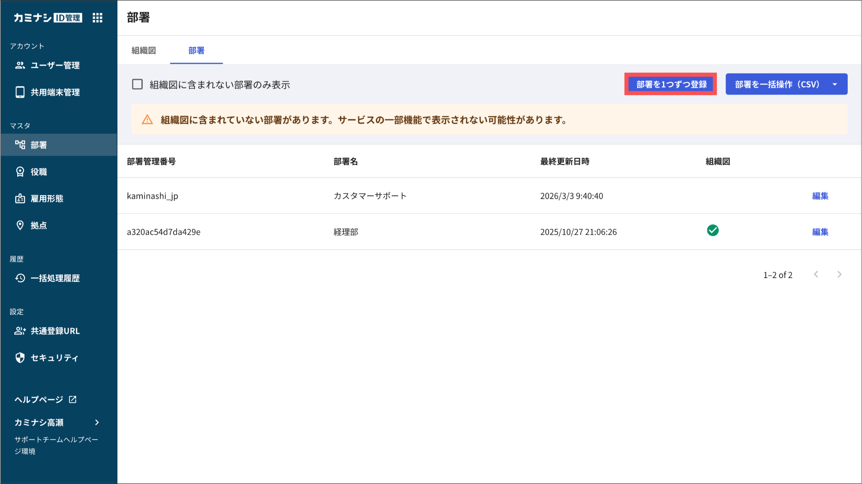Enable 組織図に含まれない部署のみ表示 checkbox
862x484 pixels.
[137, 85]
